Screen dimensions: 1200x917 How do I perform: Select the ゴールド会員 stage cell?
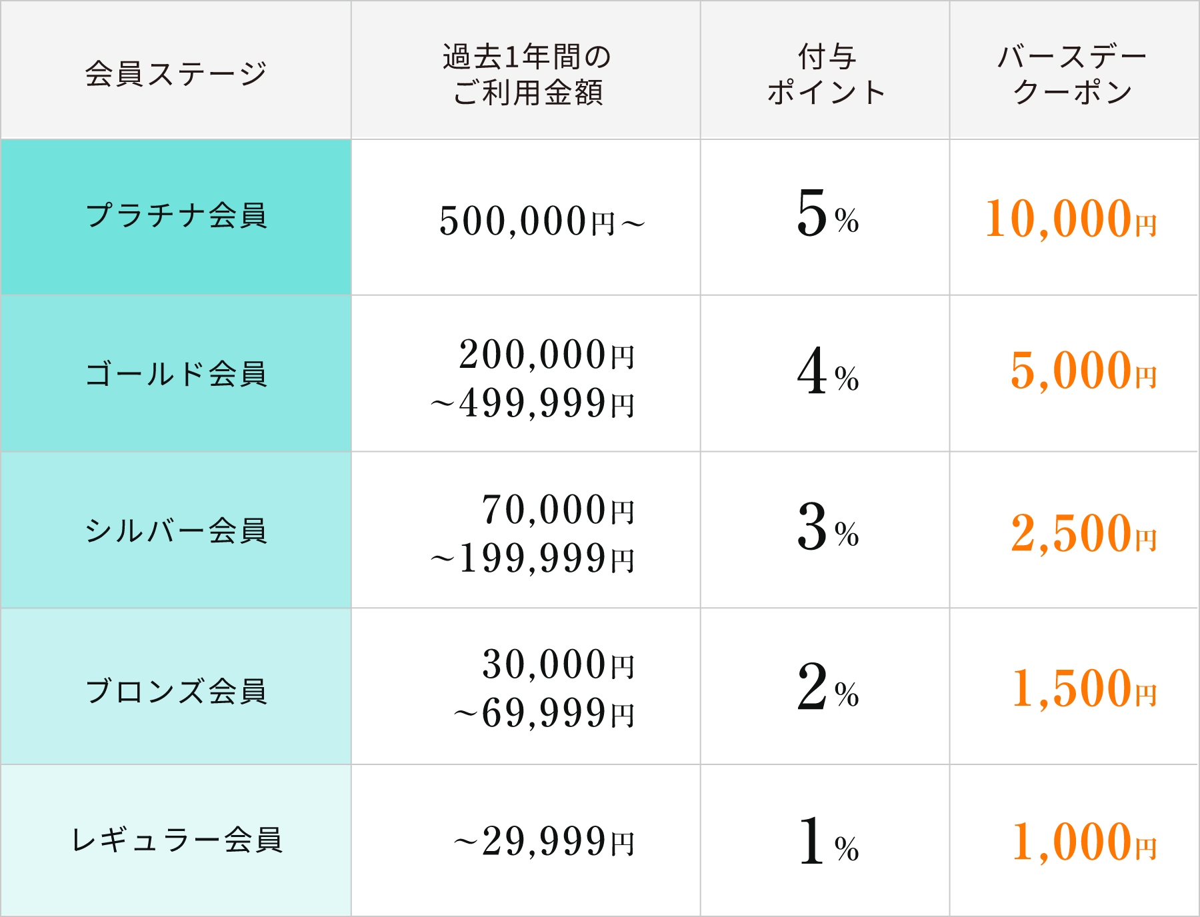pyautogui.click(x=176, y=373)
